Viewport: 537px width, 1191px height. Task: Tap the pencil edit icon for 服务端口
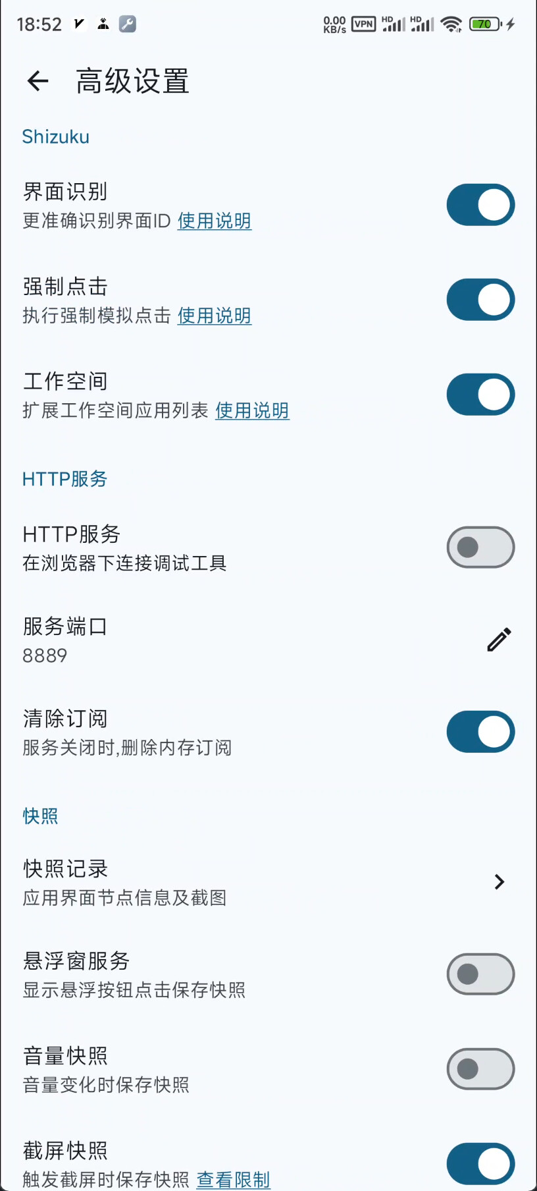point(499,640)
